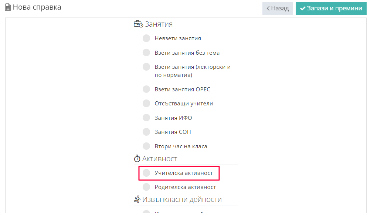Choose the Занятия ИФО radio option
The height and width of the screenshot is (213, 367).
[x=146, y=118]
